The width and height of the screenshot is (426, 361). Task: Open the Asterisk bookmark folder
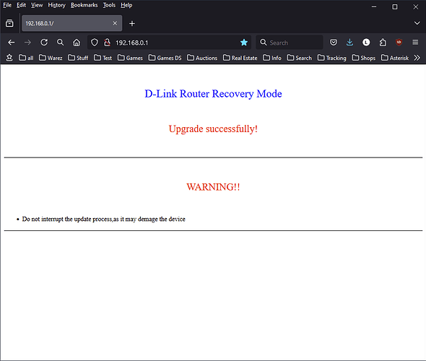[395, 58]
